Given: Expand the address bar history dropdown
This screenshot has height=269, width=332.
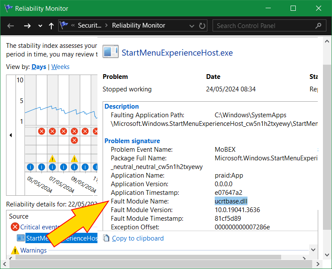Looking at the screenshot, I should tap(191, 26).
